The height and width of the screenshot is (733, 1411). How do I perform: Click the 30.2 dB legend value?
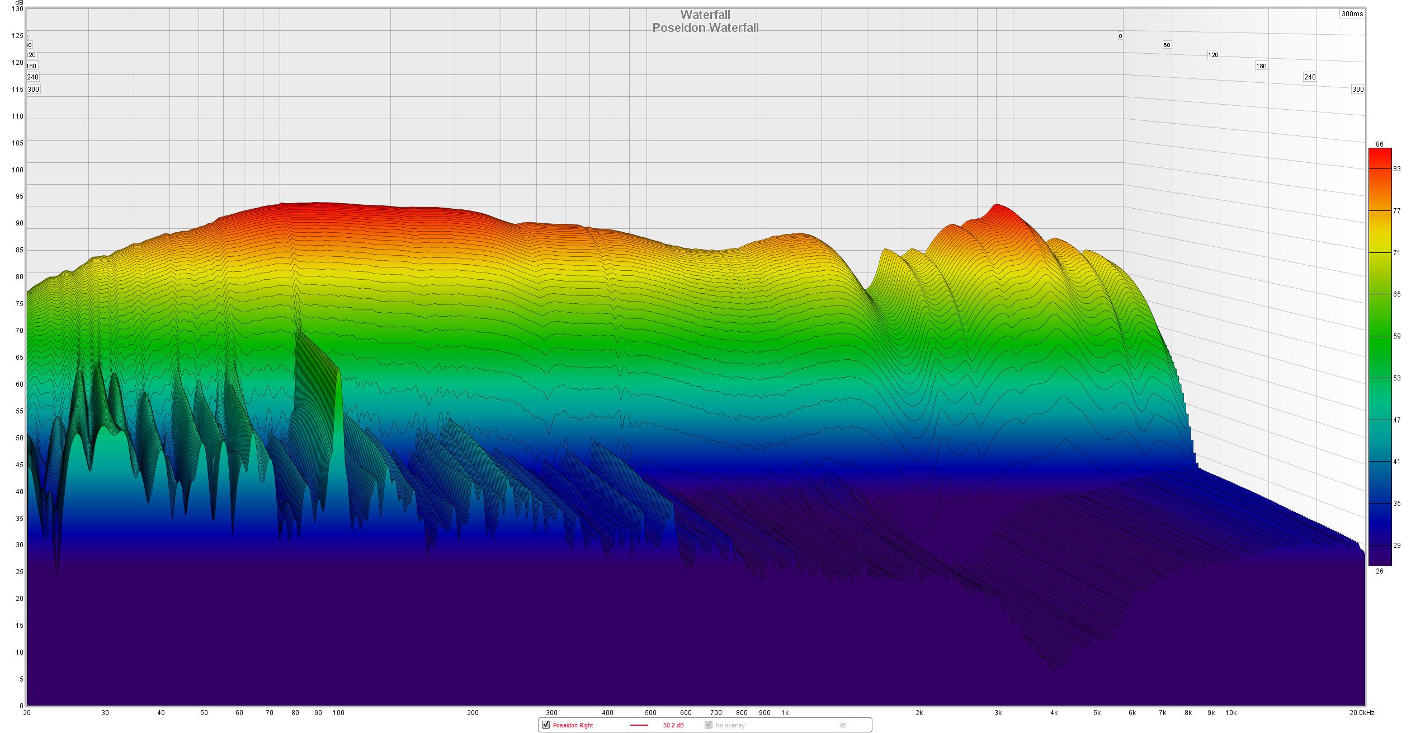673,725
